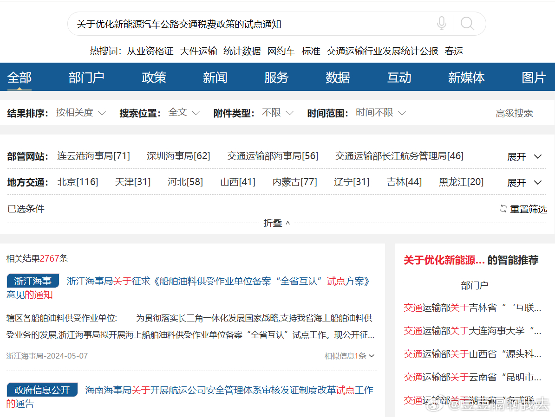Filter by 交通运输部长江航务管理局[46]
The height and width of the screenshot is (417, 555).
[399, 156]
